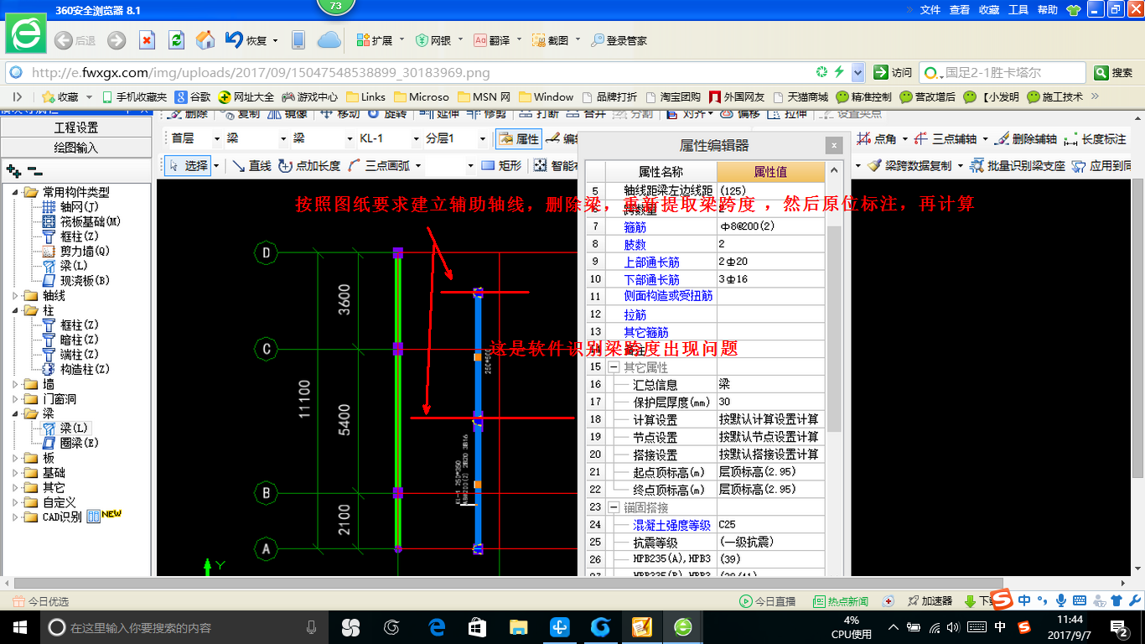Open the Links bookmark folder
Viewport: 1145px width, 644px height.
(365, 96)
